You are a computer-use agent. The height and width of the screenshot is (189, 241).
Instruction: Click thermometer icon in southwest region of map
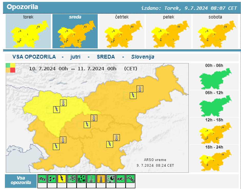[63, 140]
